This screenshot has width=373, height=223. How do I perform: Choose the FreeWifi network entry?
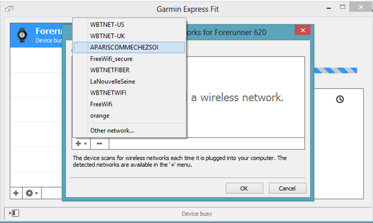(129, 104)
